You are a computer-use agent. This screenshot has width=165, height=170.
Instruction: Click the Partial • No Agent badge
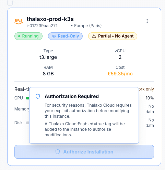point(113,36)
